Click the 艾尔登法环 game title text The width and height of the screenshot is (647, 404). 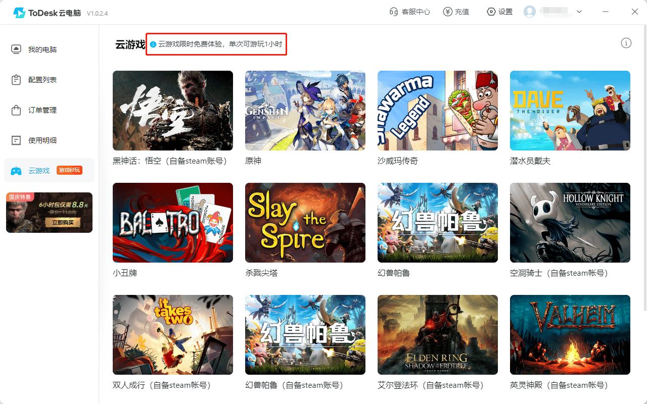point(398,385)
